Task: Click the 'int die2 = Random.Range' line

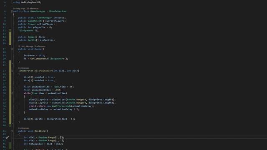Action: click(x=44, y=141)
